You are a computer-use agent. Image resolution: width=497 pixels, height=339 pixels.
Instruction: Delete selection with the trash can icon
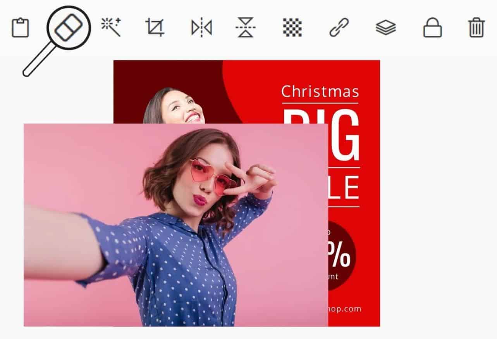[x=476, y=28]
